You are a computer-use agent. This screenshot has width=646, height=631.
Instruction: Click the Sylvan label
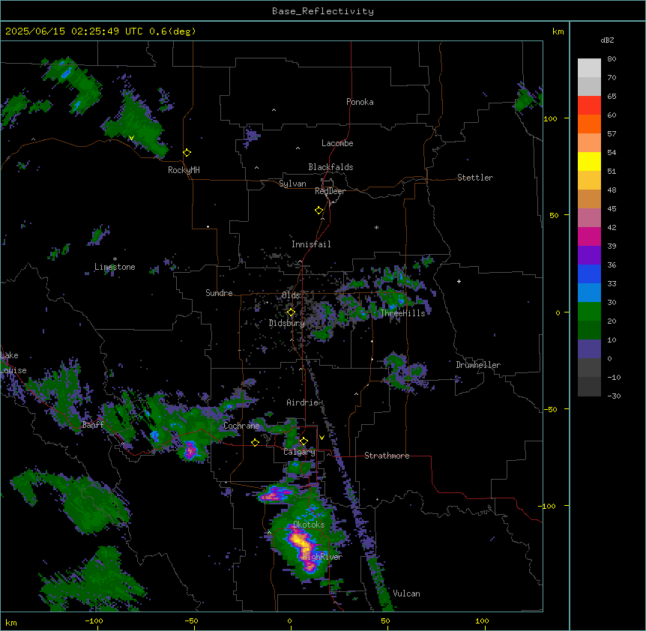point(292,184)
